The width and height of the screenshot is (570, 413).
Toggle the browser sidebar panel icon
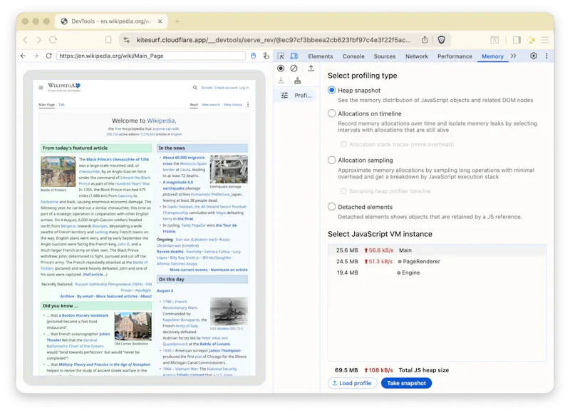[x=517, y=40]
